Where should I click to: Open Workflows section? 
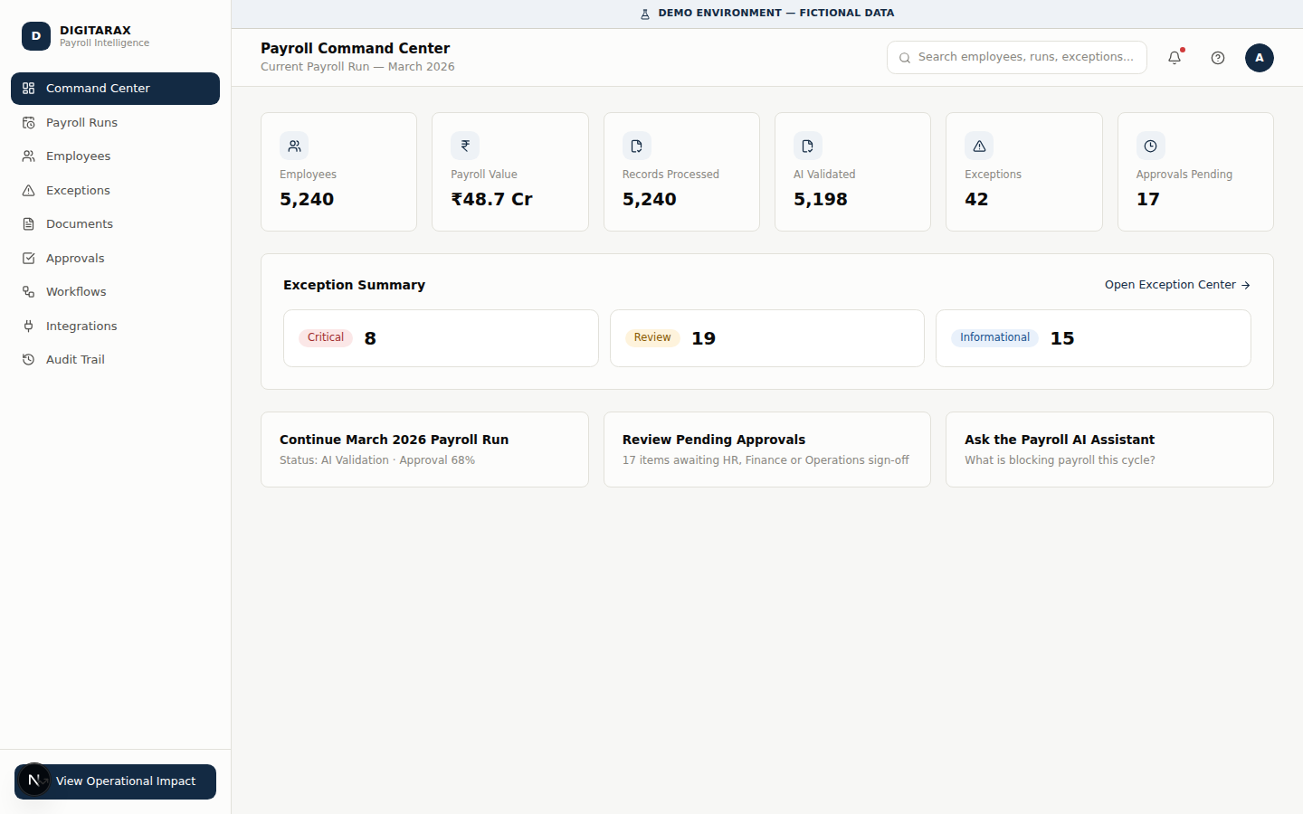pyautogui.click(x=115, y=292)
